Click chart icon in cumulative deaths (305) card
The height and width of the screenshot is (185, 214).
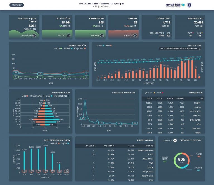click(102, 36)
